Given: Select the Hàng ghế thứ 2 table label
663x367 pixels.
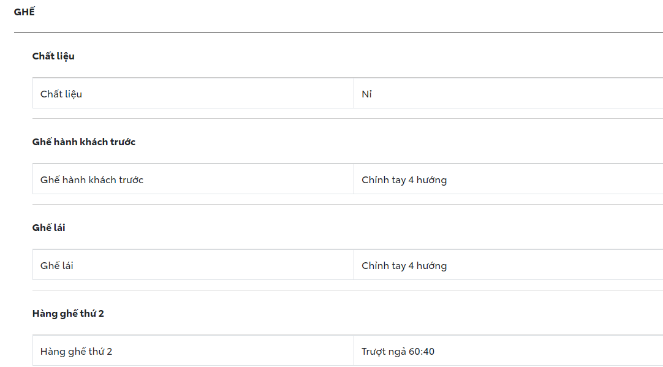Looking at the screenshot, I should pyautogui.click(x=76, y=351).
